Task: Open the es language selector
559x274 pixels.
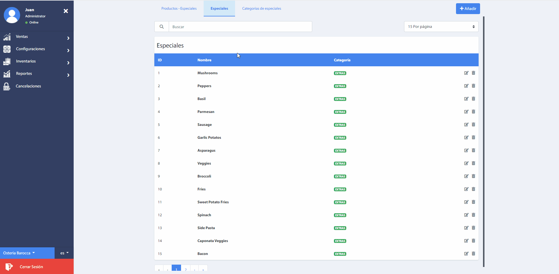Action: 64,253
